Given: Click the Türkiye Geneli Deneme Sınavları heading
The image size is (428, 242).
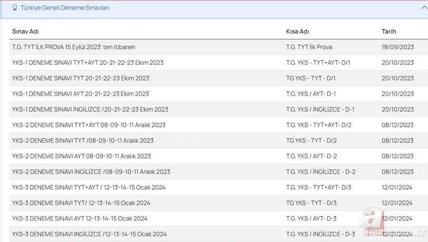Looking at the screenshot, I should 65,8.
